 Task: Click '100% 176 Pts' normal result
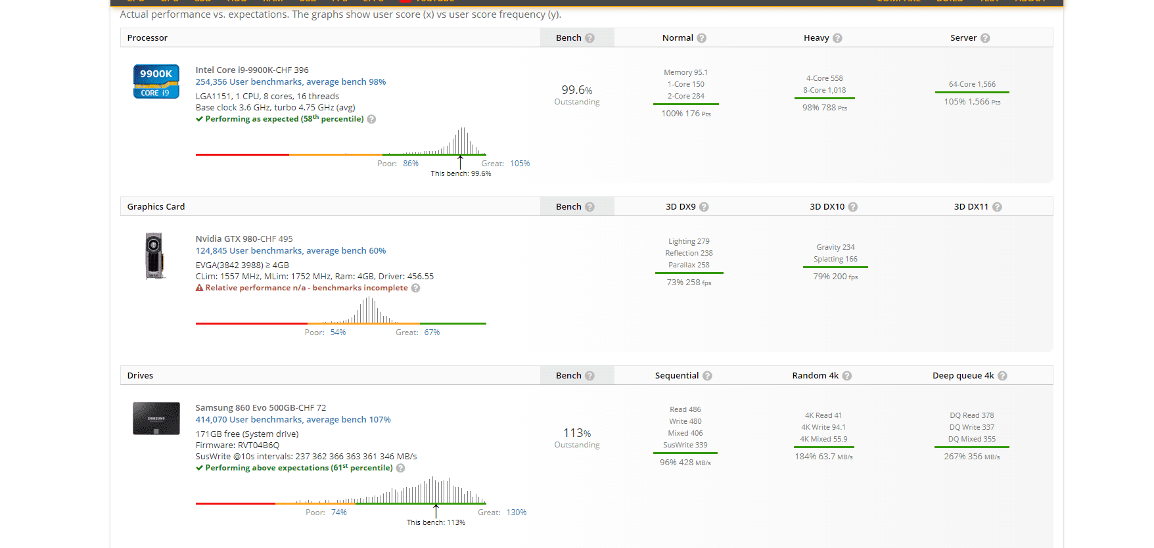coord(686,114)
